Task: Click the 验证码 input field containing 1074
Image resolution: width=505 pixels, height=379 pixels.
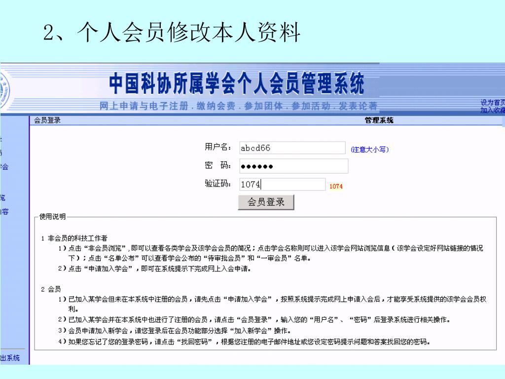Action: (283, 185)
